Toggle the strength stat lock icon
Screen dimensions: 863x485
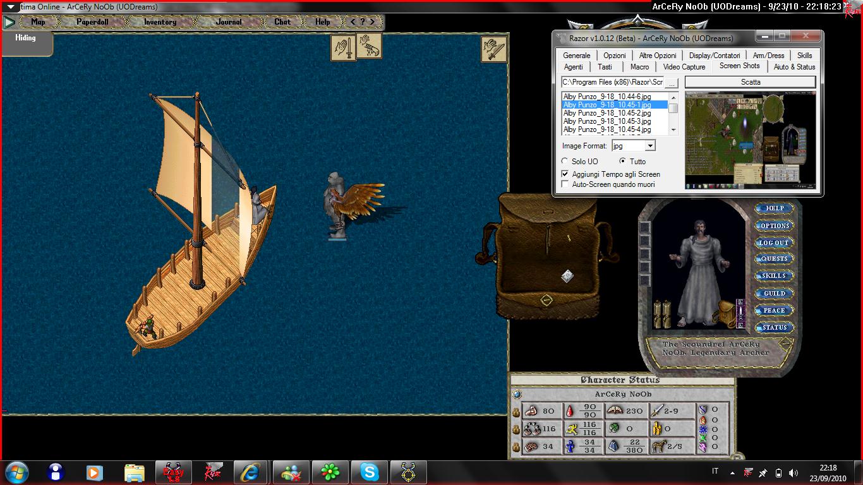516,412
